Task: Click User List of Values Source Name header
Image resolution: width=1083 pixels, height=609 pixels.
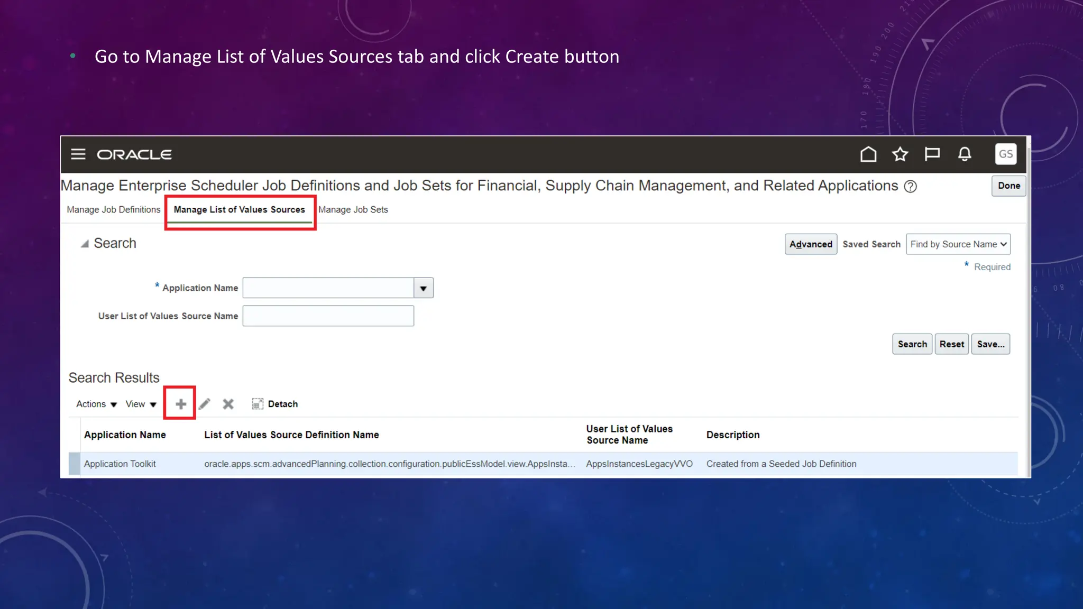Action: (629, 435)
